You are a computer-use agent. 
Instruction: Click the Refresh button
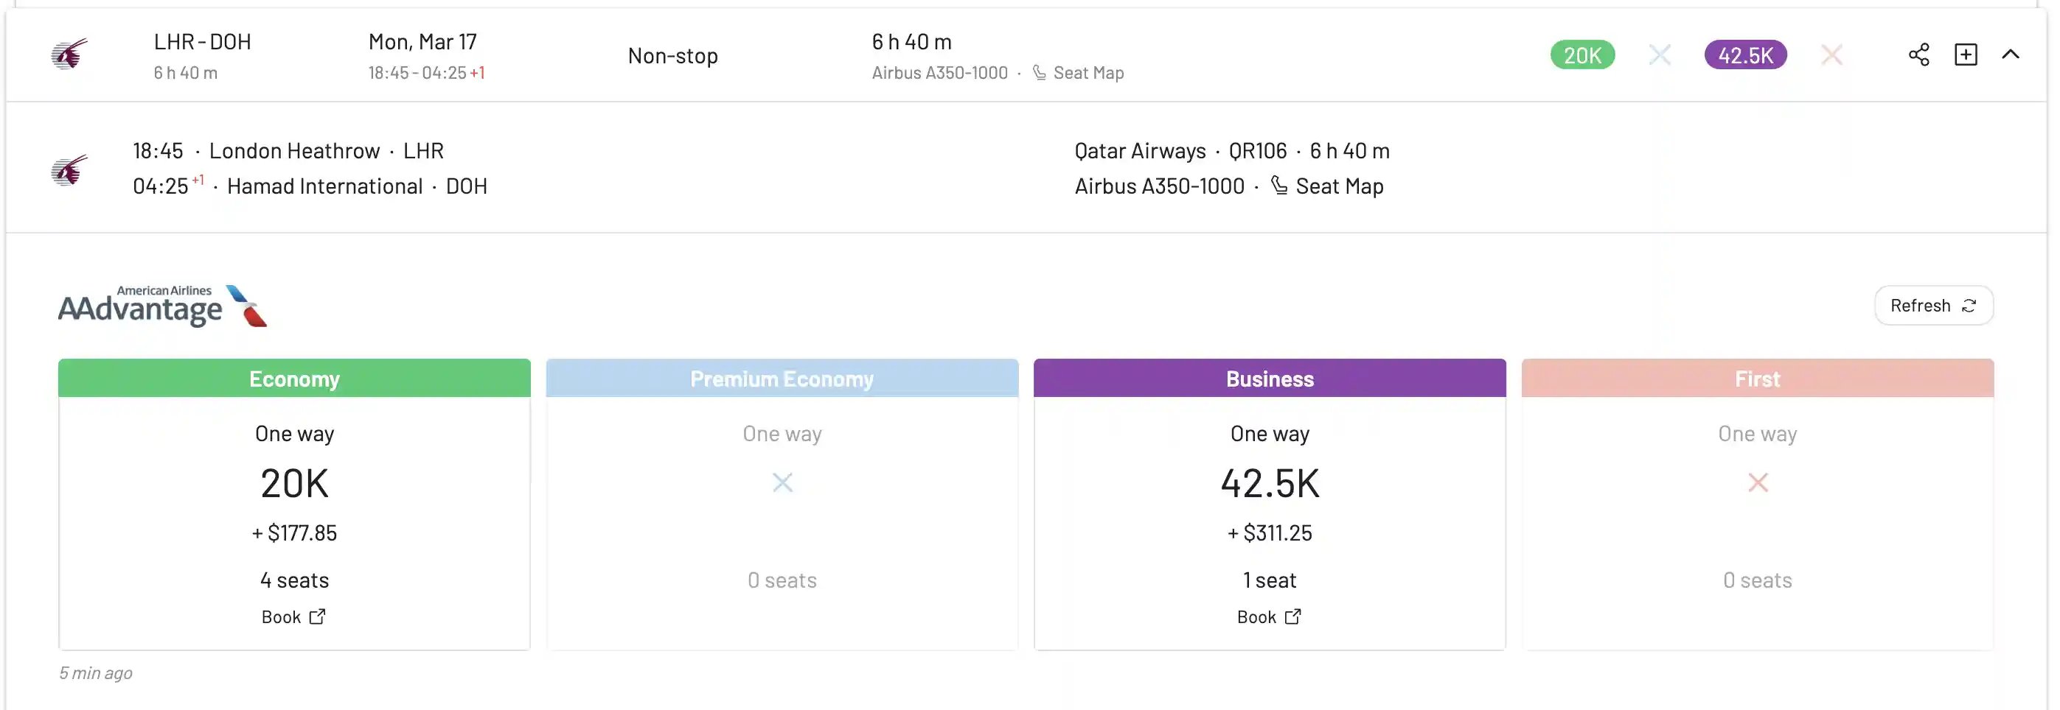1934,305
